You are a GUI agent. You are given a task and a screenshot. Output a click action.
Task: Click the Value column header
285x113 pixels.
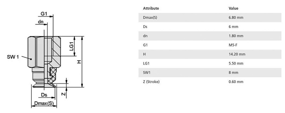click(233, 8)
